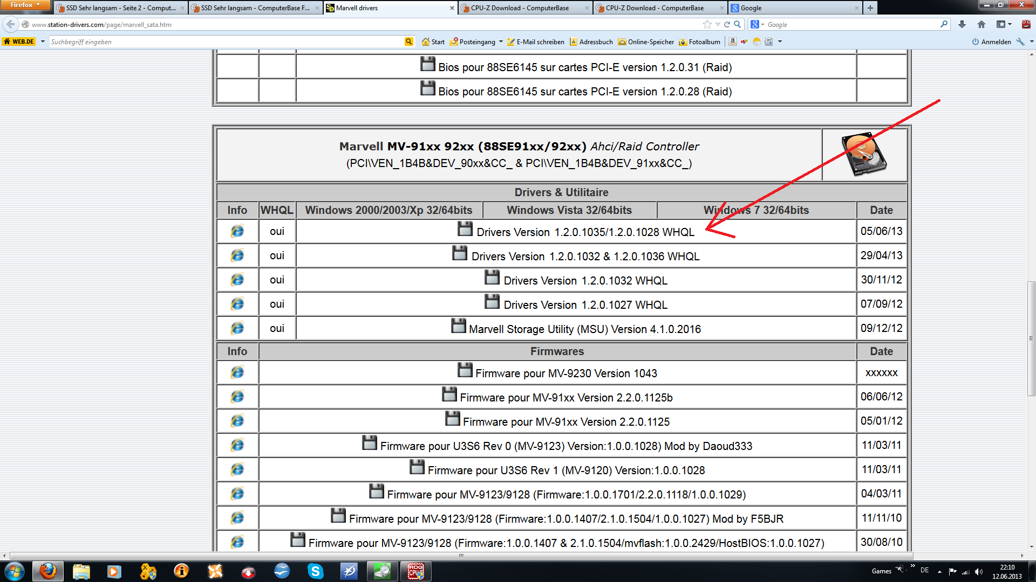This screenshot has width=1036, height=582.
Task: Click the Firefox home button
Action: (982, 24)
